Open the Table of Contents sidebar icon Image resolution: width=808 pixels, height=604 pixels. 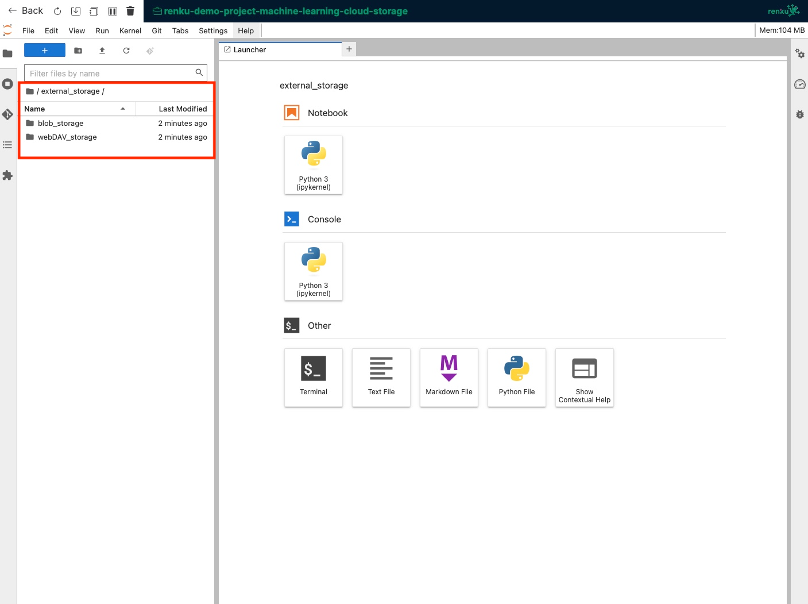(x=7, y=145)
